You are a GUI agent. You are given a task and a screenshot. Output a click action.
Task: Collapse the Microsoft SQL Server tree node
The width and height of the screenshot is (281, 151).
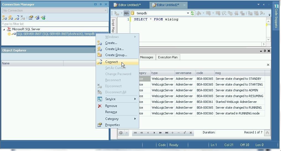pos(4,29)
